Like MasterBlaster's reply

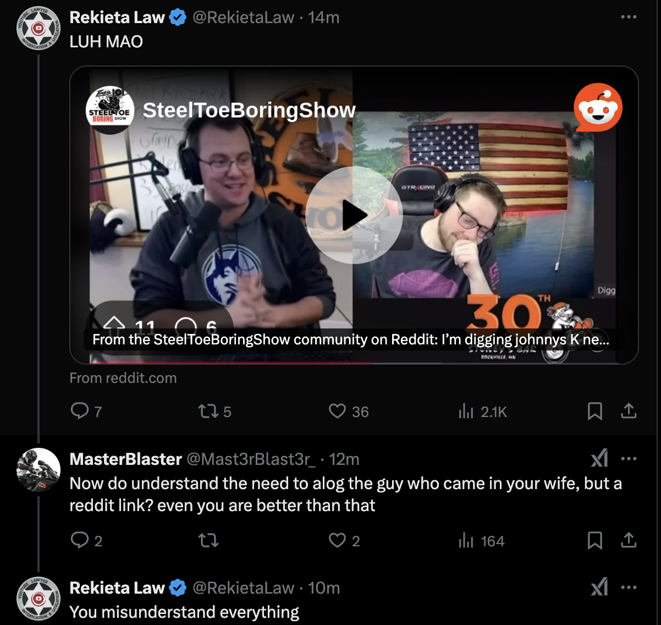tap(344, 541)
